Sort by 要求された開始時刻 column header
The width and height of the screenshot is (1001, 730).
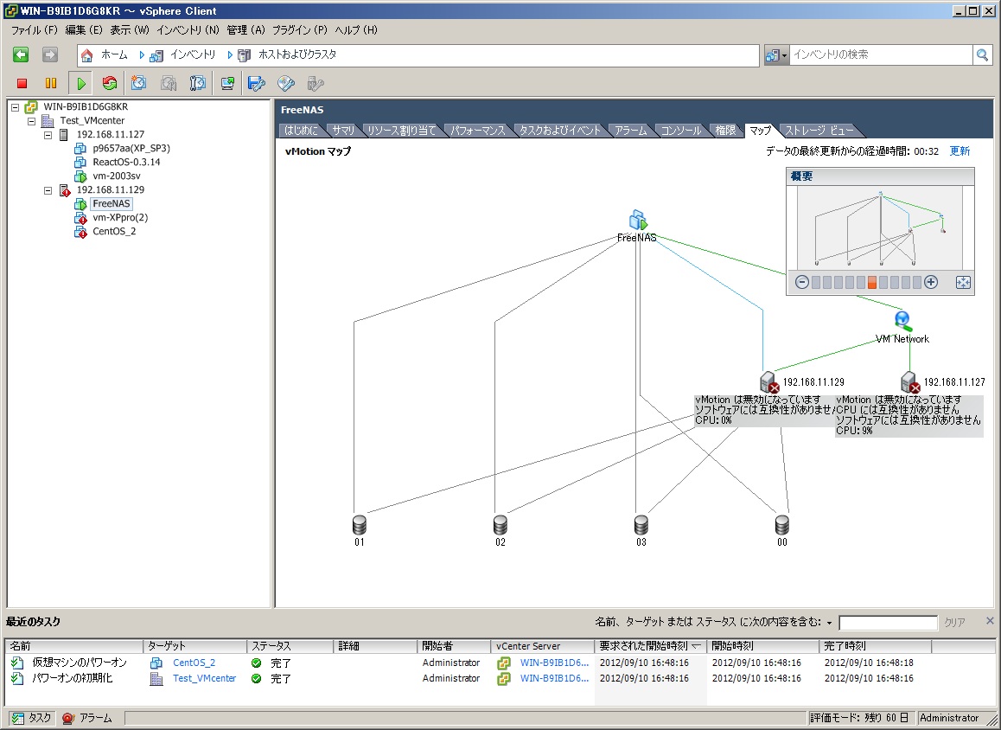[x=650, y=646]
